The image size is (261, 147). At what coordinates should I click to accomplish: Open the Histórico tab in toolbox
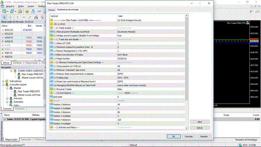pos(39,139)
